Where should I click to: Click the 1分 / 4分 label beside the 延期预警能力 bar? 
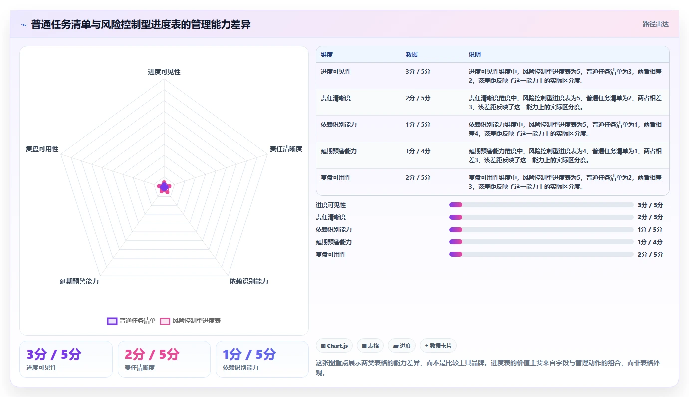650,242
